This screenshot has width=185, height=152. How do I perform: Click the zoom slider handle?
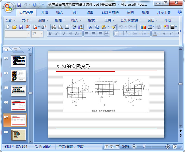[x=144, y=147]
